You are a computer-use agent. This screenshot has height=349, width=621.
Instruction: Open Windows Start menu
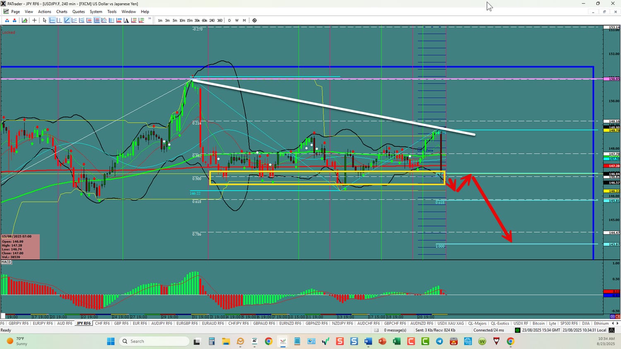point(111,341)
